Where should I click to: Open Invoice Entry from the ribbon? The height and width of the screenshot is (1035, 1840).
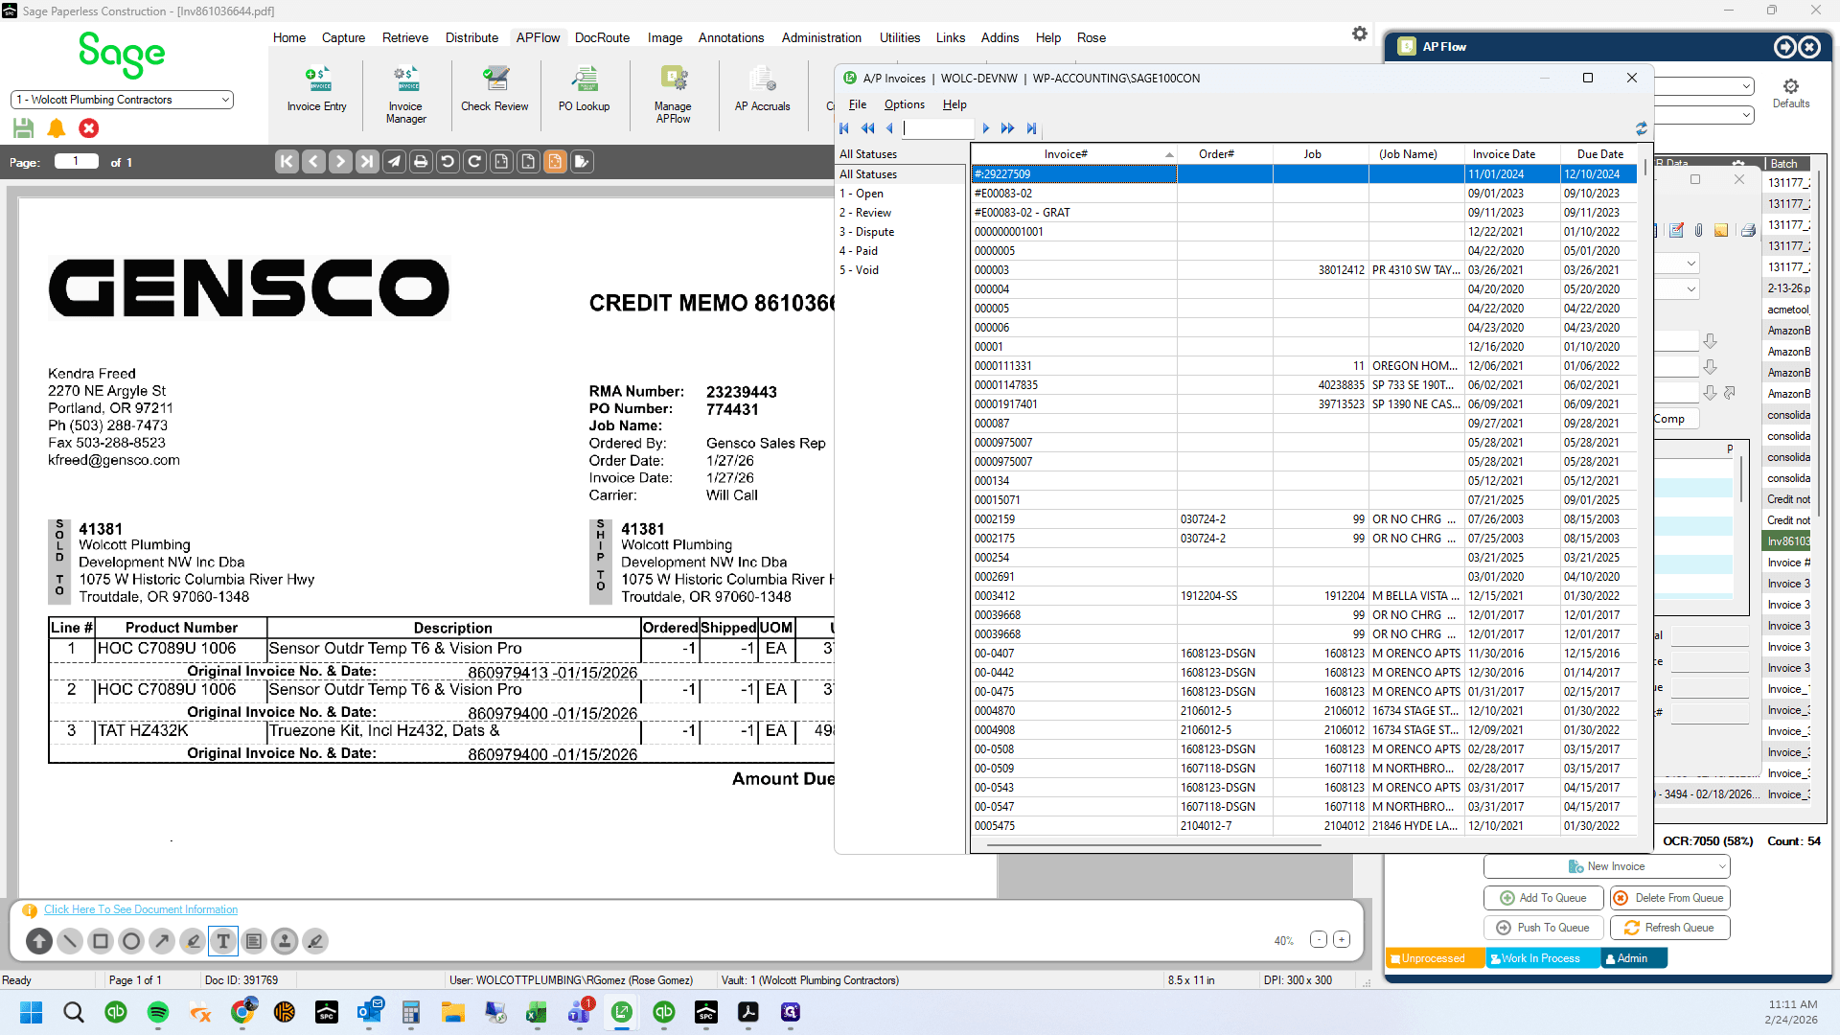tap(317, 89)
